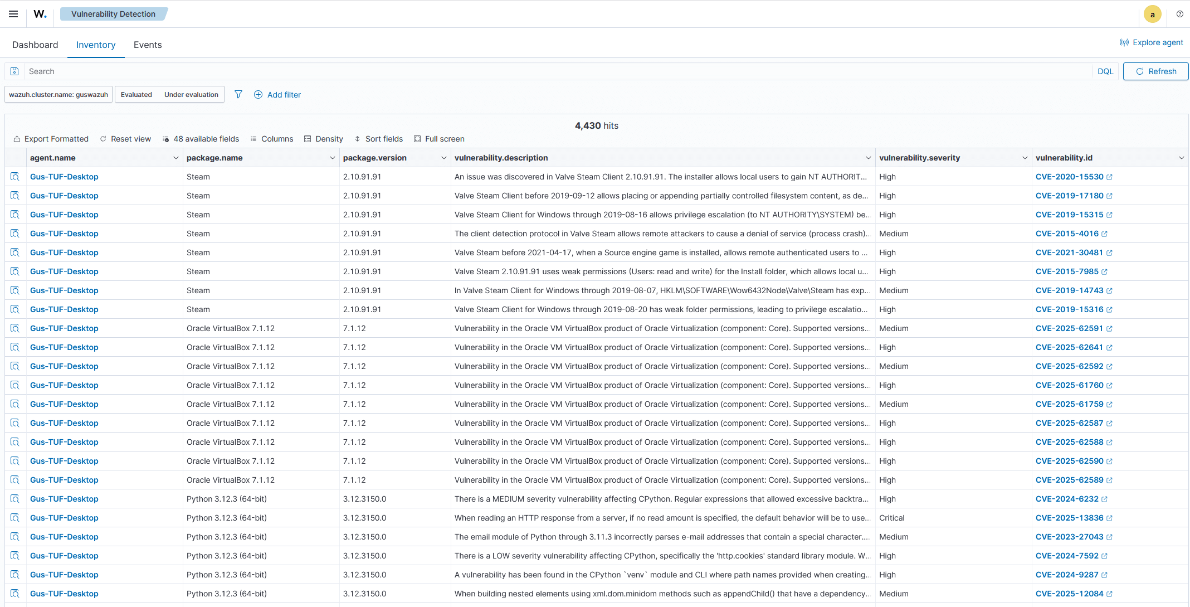
Task: Open the help icon in top bar
Action: click(x=1179, y=14)
